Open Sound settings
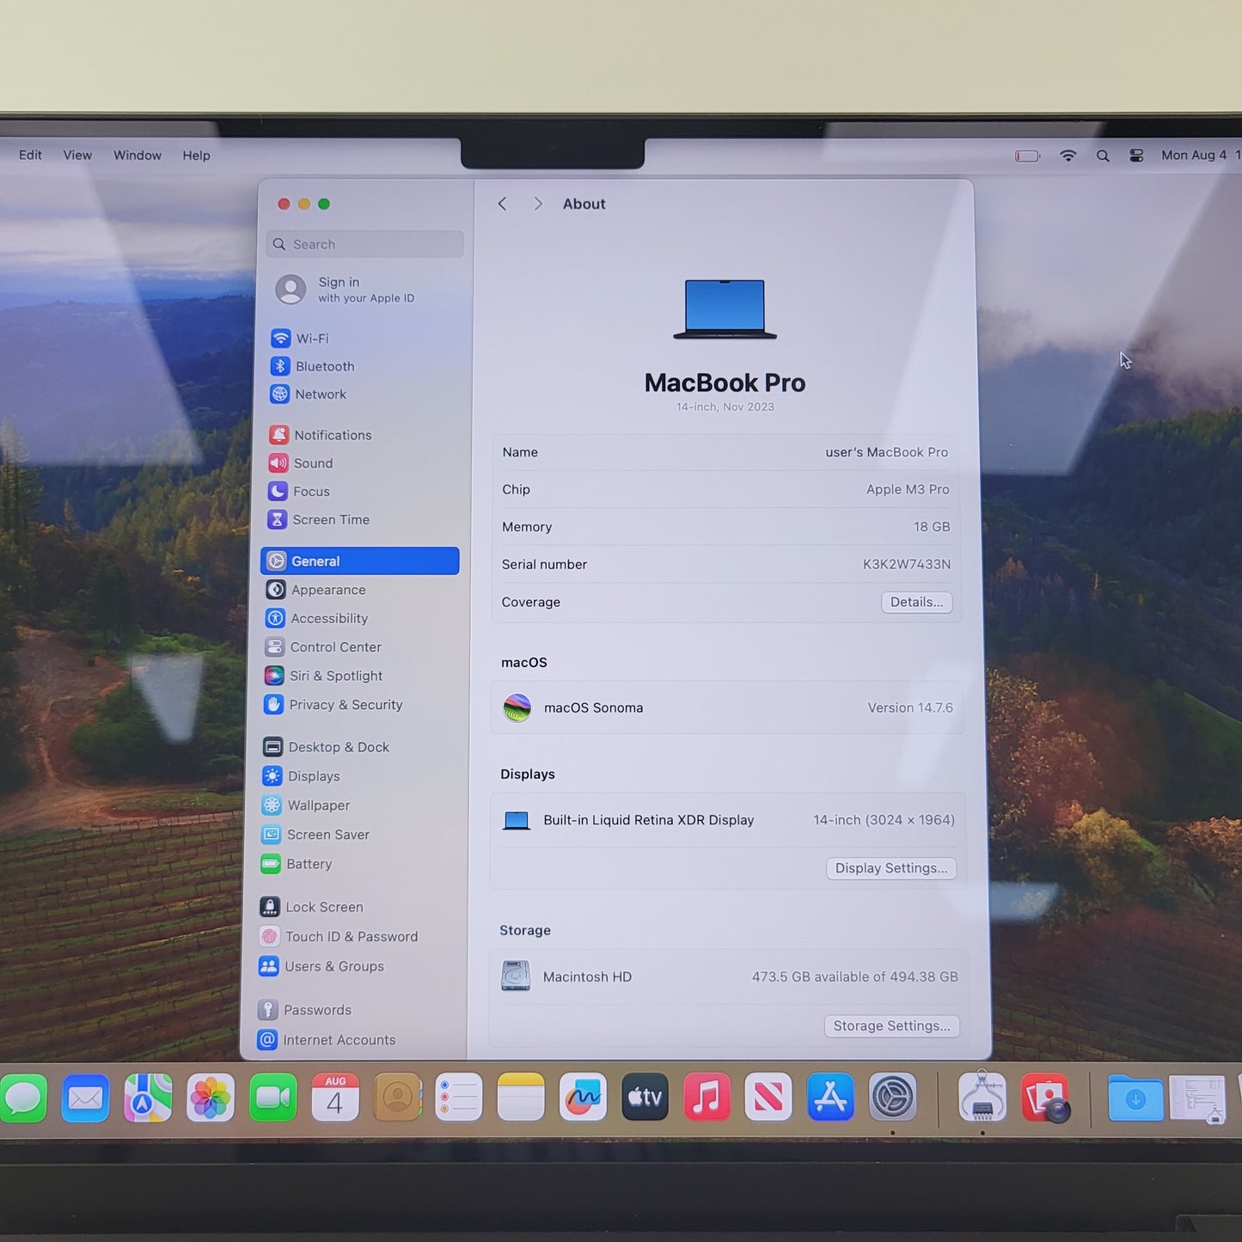This screenshot has width=1242, height=1242. click(301, 463)
